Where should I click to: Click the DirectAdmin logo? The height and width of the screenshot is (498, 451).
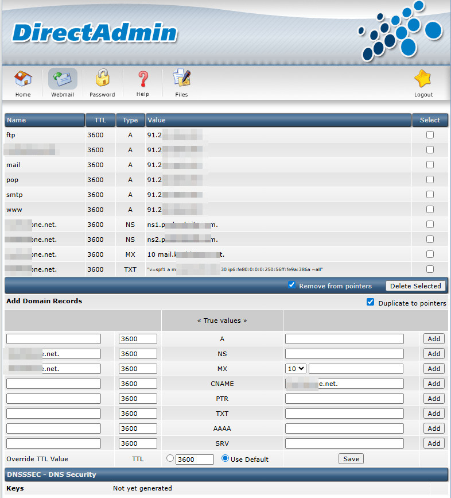point(95,33)
